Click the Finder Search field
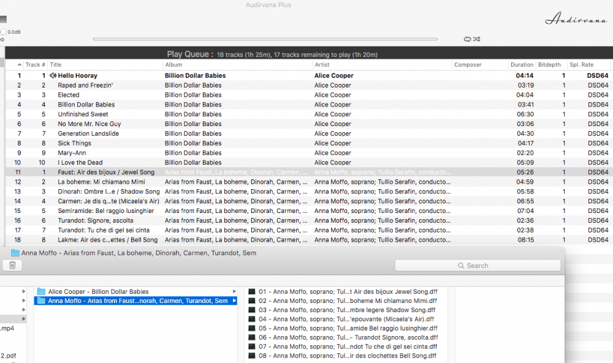613x363 pixels. (x=478, y=266)
